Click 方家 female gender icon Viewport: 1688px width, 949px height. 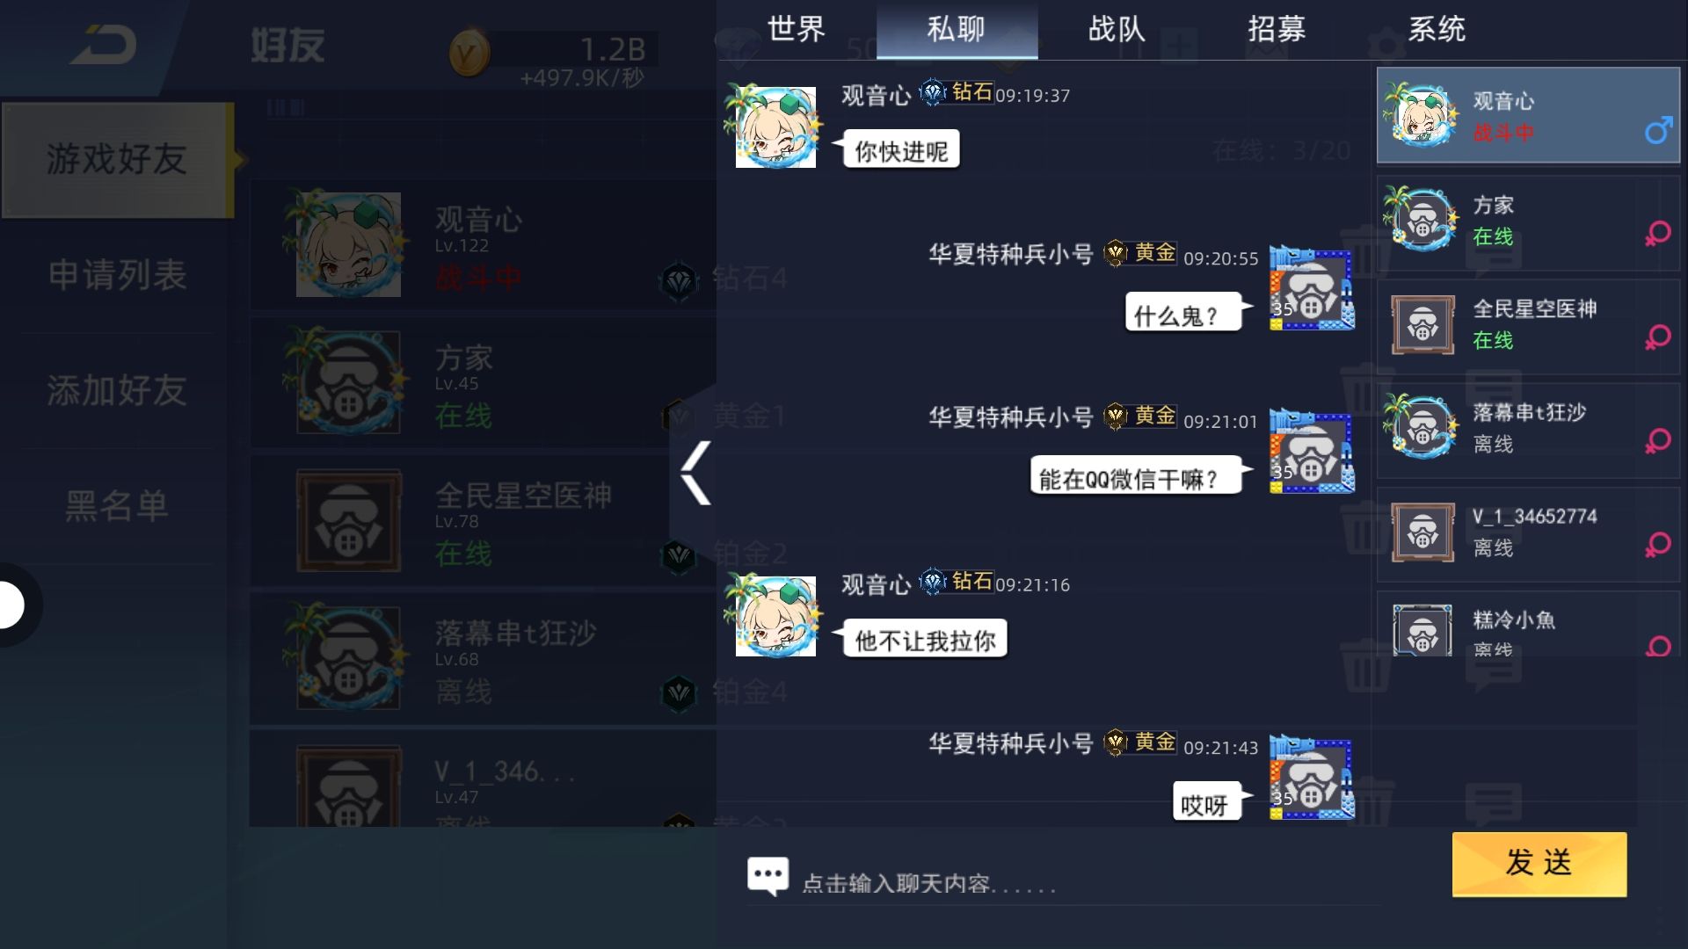tap(1658, 234)
